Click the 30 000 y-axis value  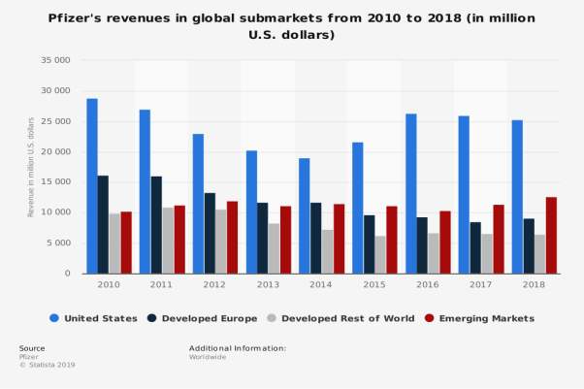55,90
